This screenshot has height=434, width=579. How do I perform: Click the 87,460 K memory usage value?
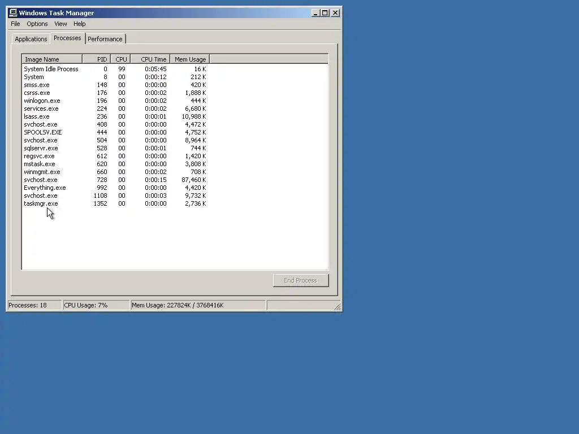point(194,180)
